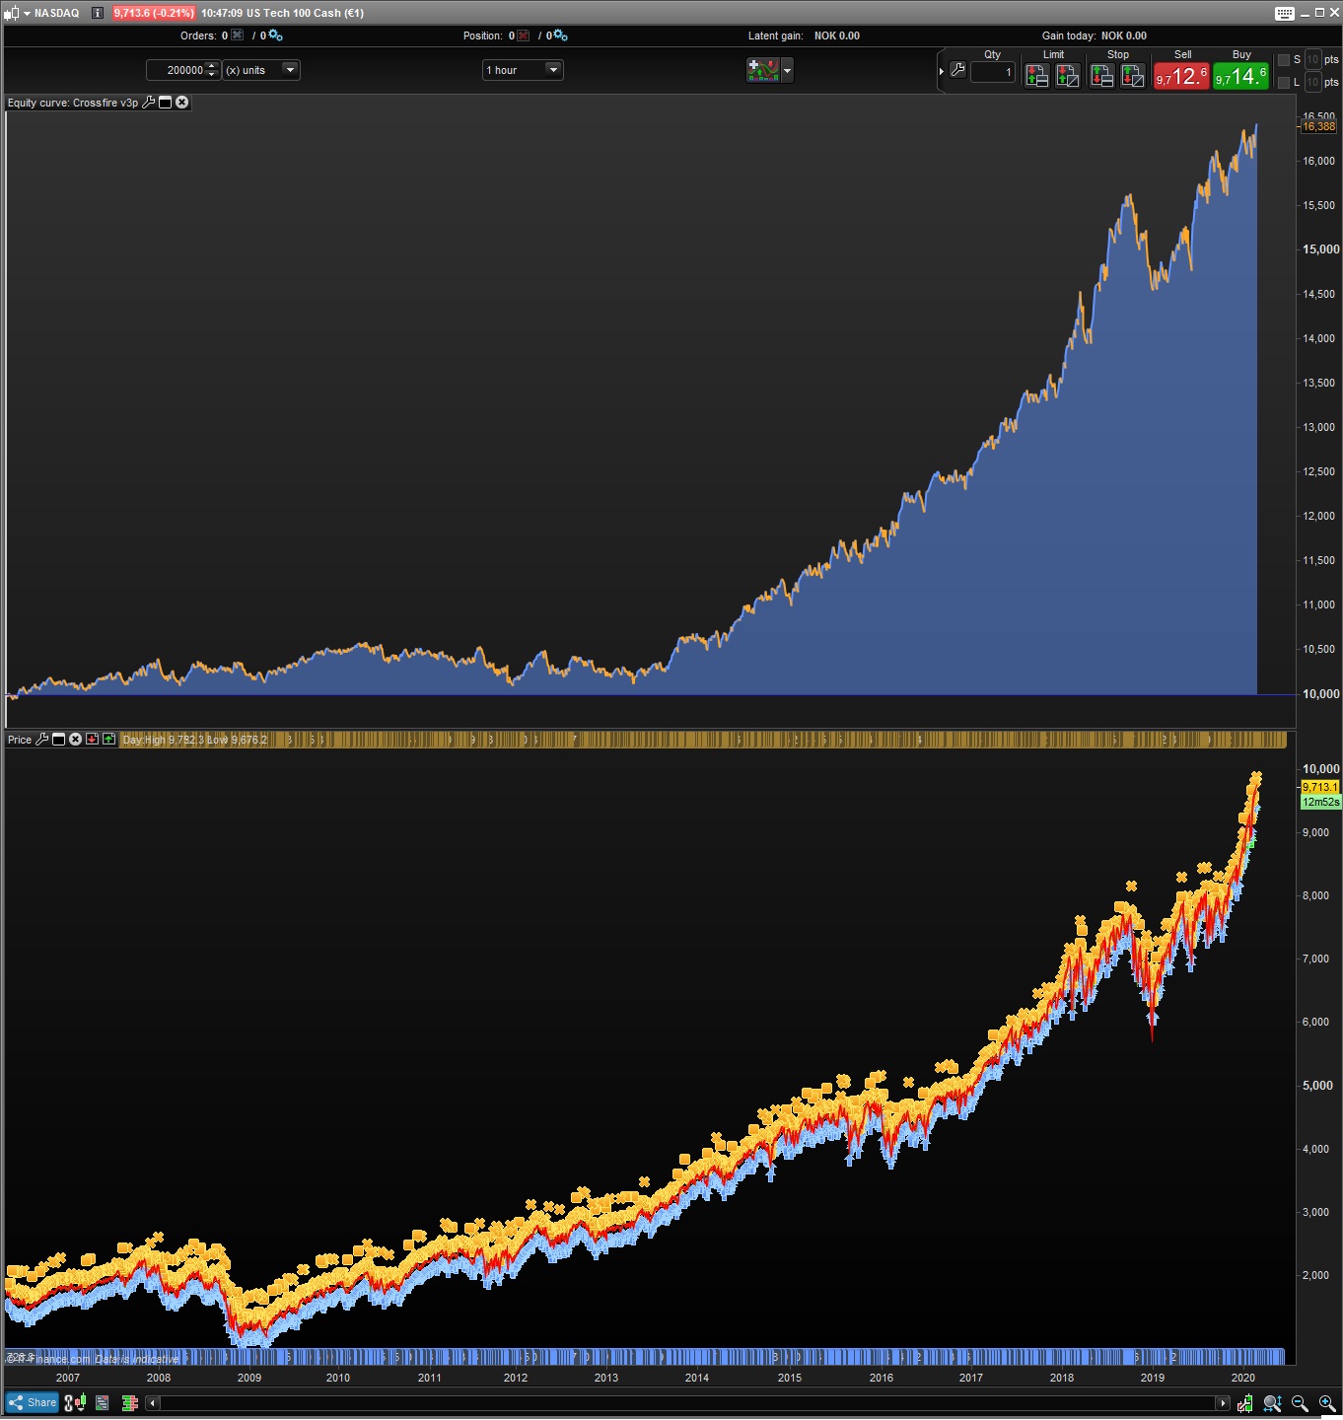The height and width of the screenshot is (1420, 1343).
Task: Open trading settings wrench icon
Action: (957, 70)
